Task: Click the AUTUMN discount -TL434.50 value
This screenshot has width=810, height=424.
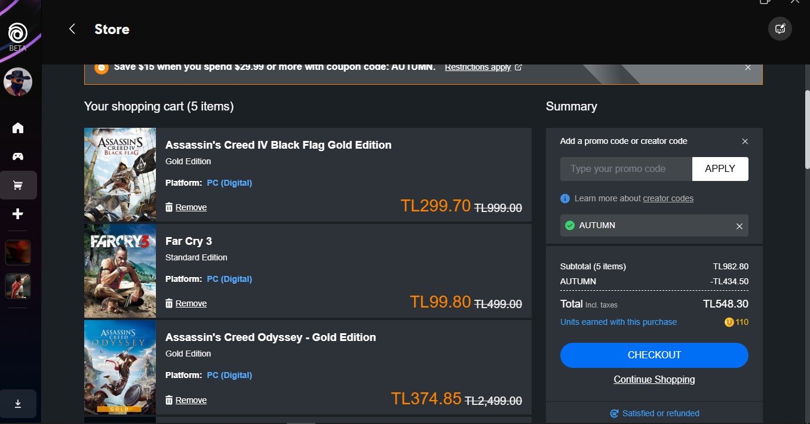Action: click(x=729, y=281)
